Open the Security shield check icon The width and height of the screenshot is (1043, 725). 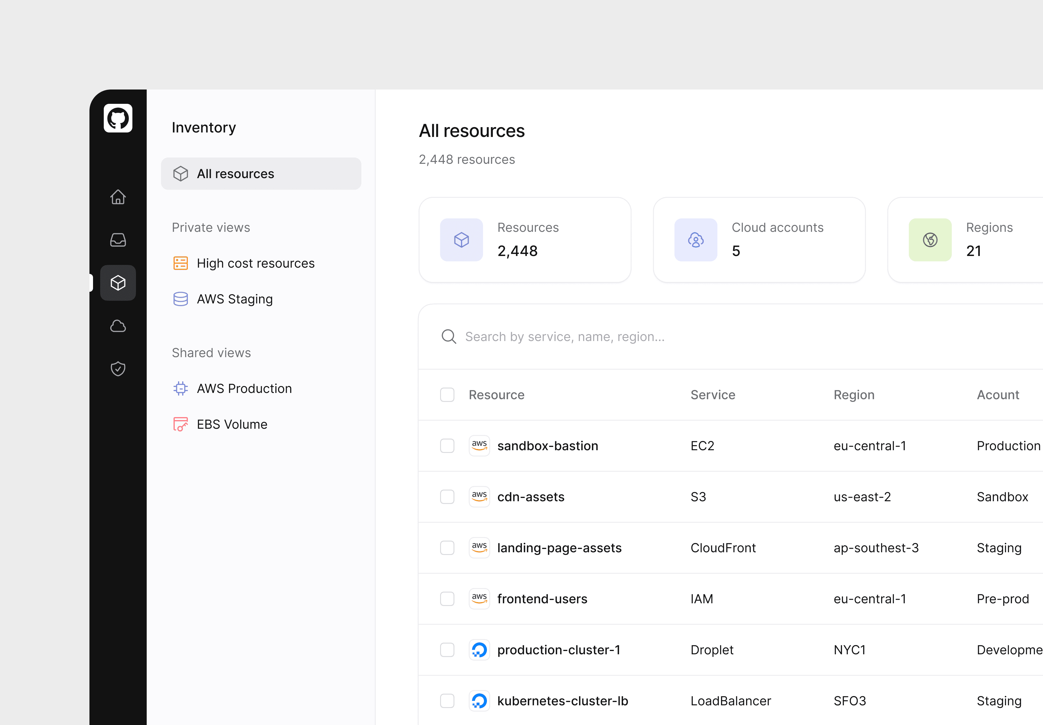(117, 368)
